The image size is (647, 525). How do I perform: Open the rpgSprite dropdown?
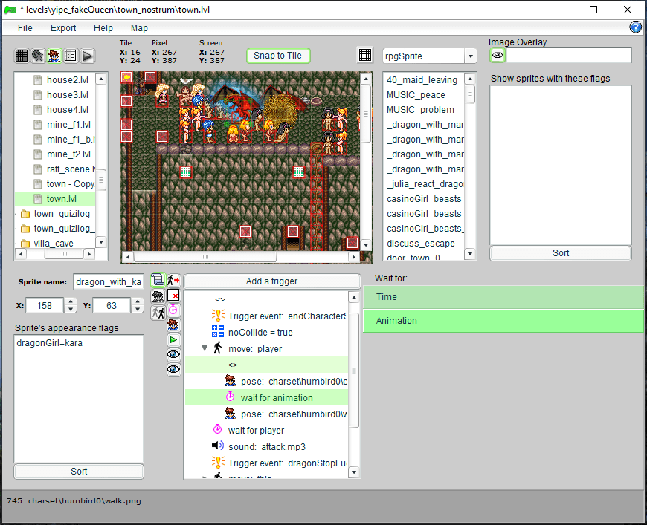pos(470,56)
